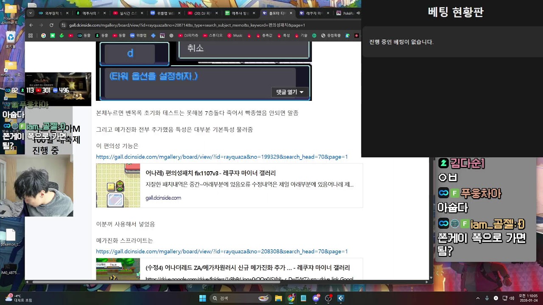This screenshot has width=543, height=305.
Task: Expand the 댓글 열기 comments dropdown
Action: [x=290, y=92]
